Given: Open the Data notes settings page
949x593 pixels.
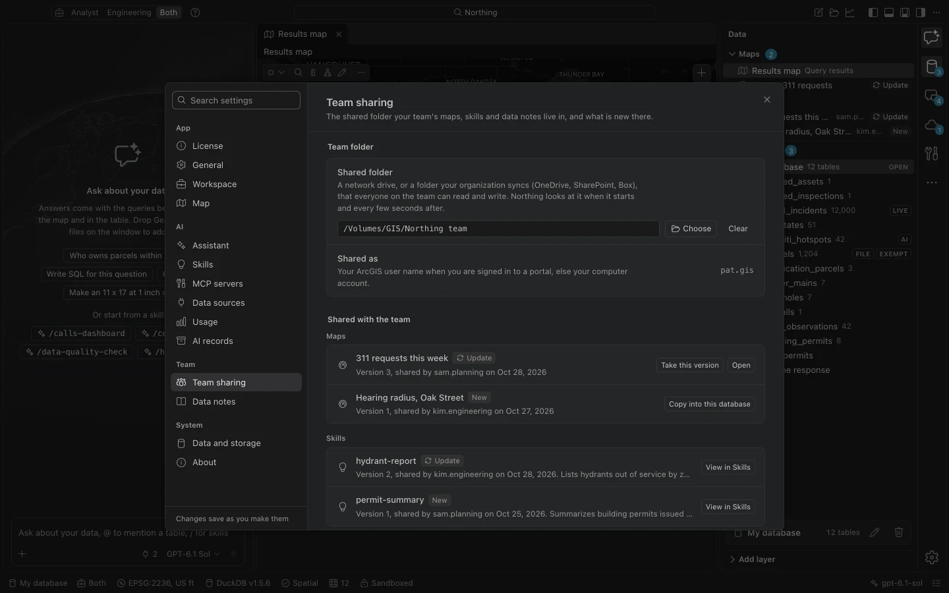Looking at the screenshot, I should tap(236, 401).
